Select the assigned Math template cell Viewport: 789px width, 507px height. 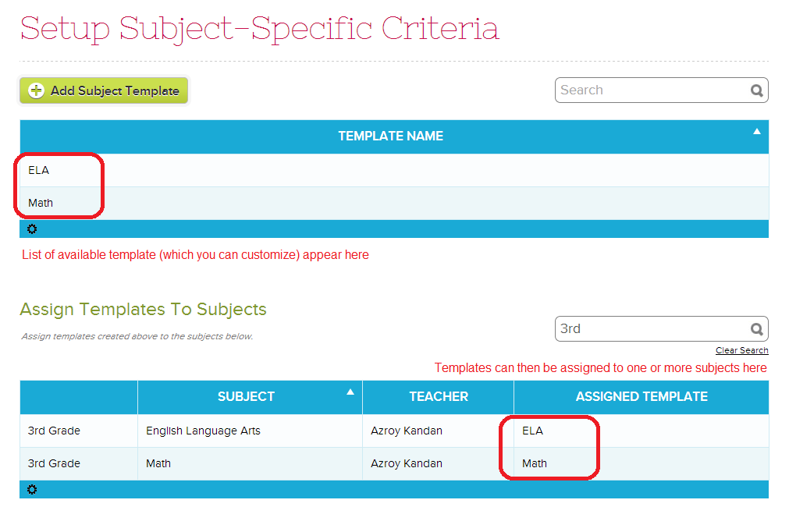point(535,463)
